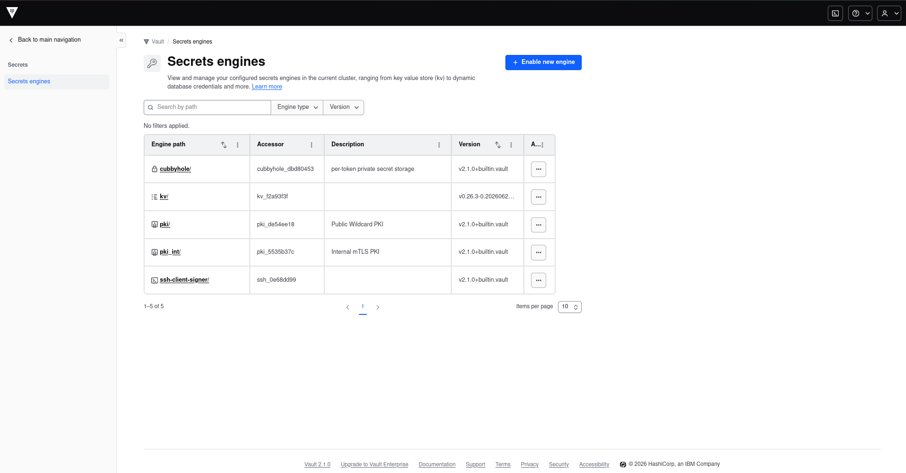
Task: Open Upgrade to Vault Enterprise link
Action: pos(375,464)
